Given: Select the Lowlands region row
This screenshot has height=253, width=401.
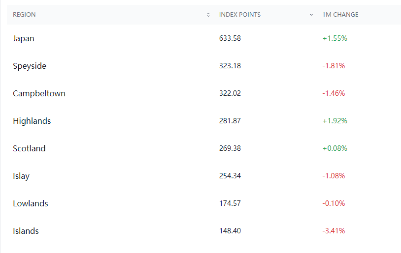Looking at the screenshot, I should pos(31,203).
